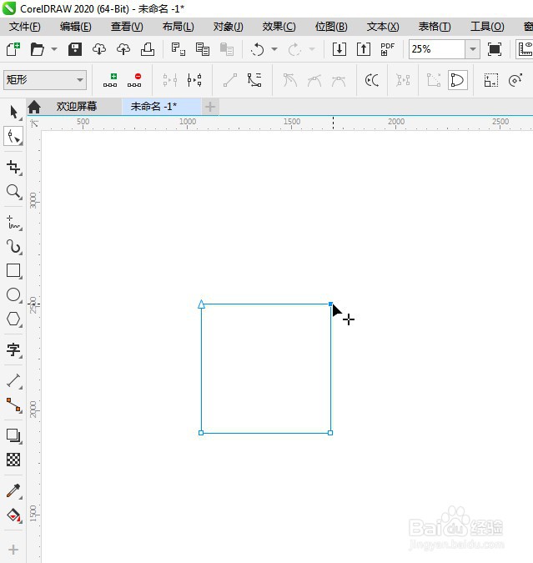533x563 pixels.
Task: Select the Shape tool in the toolbox
Action: [x=13, y=137]
